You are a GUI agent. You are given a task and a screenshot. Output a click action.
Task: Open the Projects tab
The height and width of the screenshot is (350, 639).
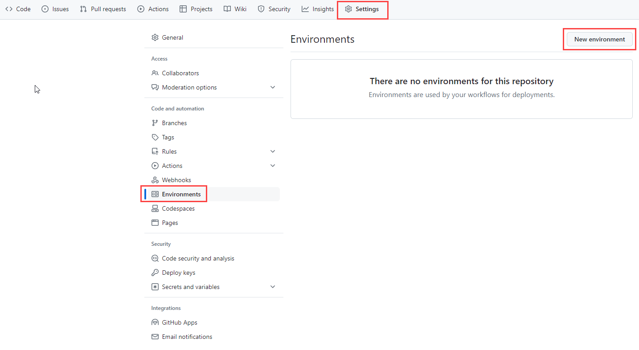196,9
